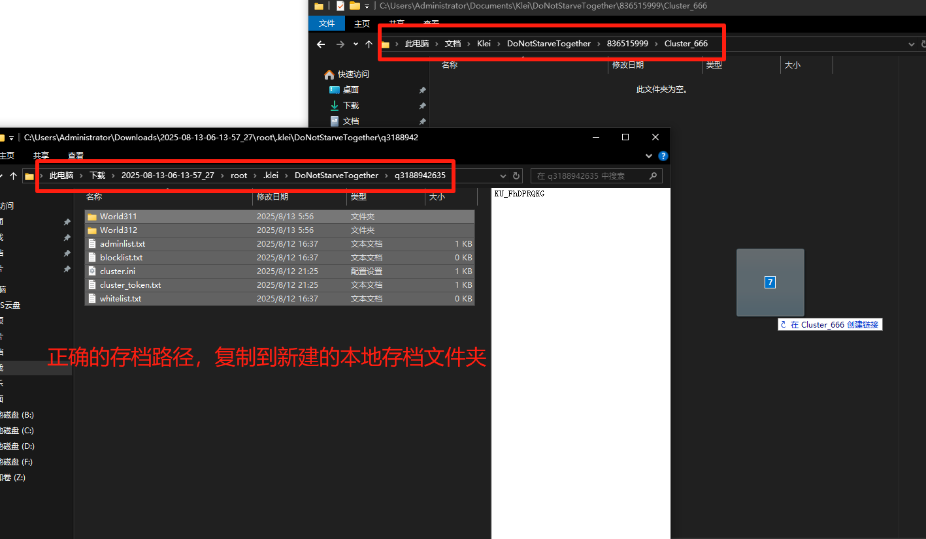Go back in the Cluster_666 window
Image resolution: width=926 pixels, height=539 pixels.
(320, 44)
